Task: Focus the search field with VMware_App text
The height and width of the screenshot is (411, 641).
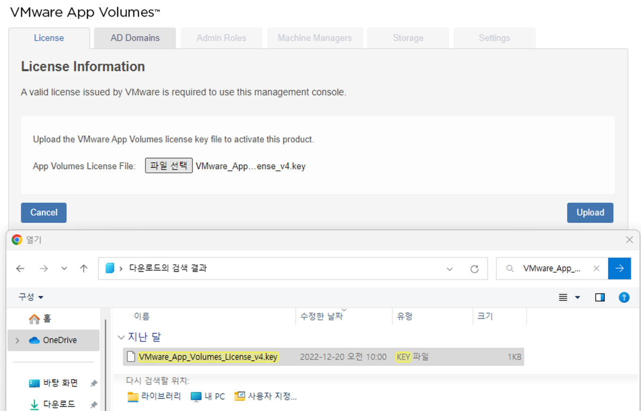Action: click(x=552, y=268)
